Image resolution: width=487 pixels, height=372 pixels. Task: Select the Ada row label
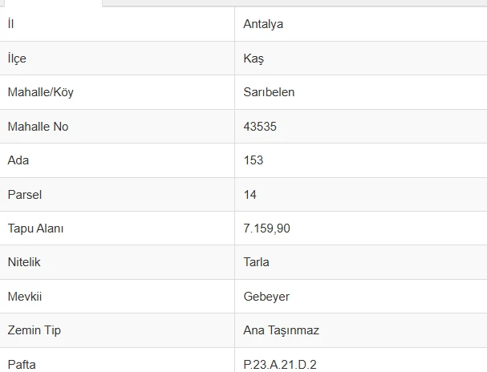[x=18, y=160]
